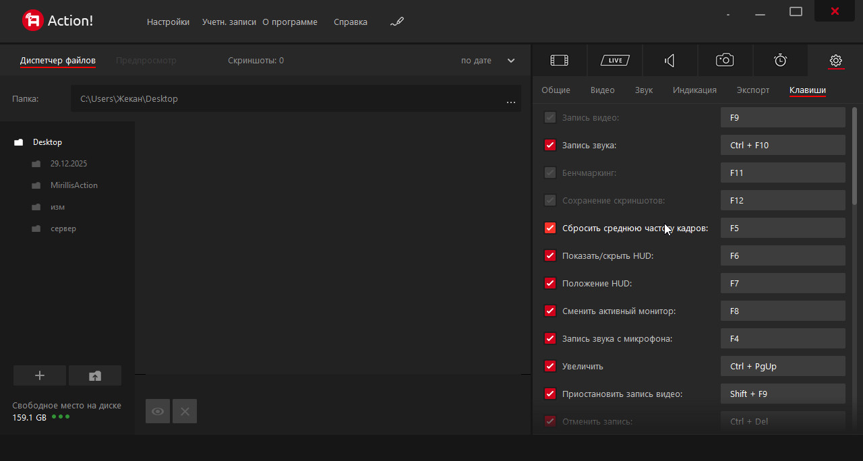Switch to the 'Экспорт' settings tab
This screenshot has width=863, height=461.
tap(752, 90)
